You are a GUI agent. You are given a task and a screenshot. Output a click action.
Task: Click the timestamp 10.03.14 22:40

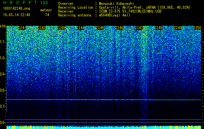(17, 15)
